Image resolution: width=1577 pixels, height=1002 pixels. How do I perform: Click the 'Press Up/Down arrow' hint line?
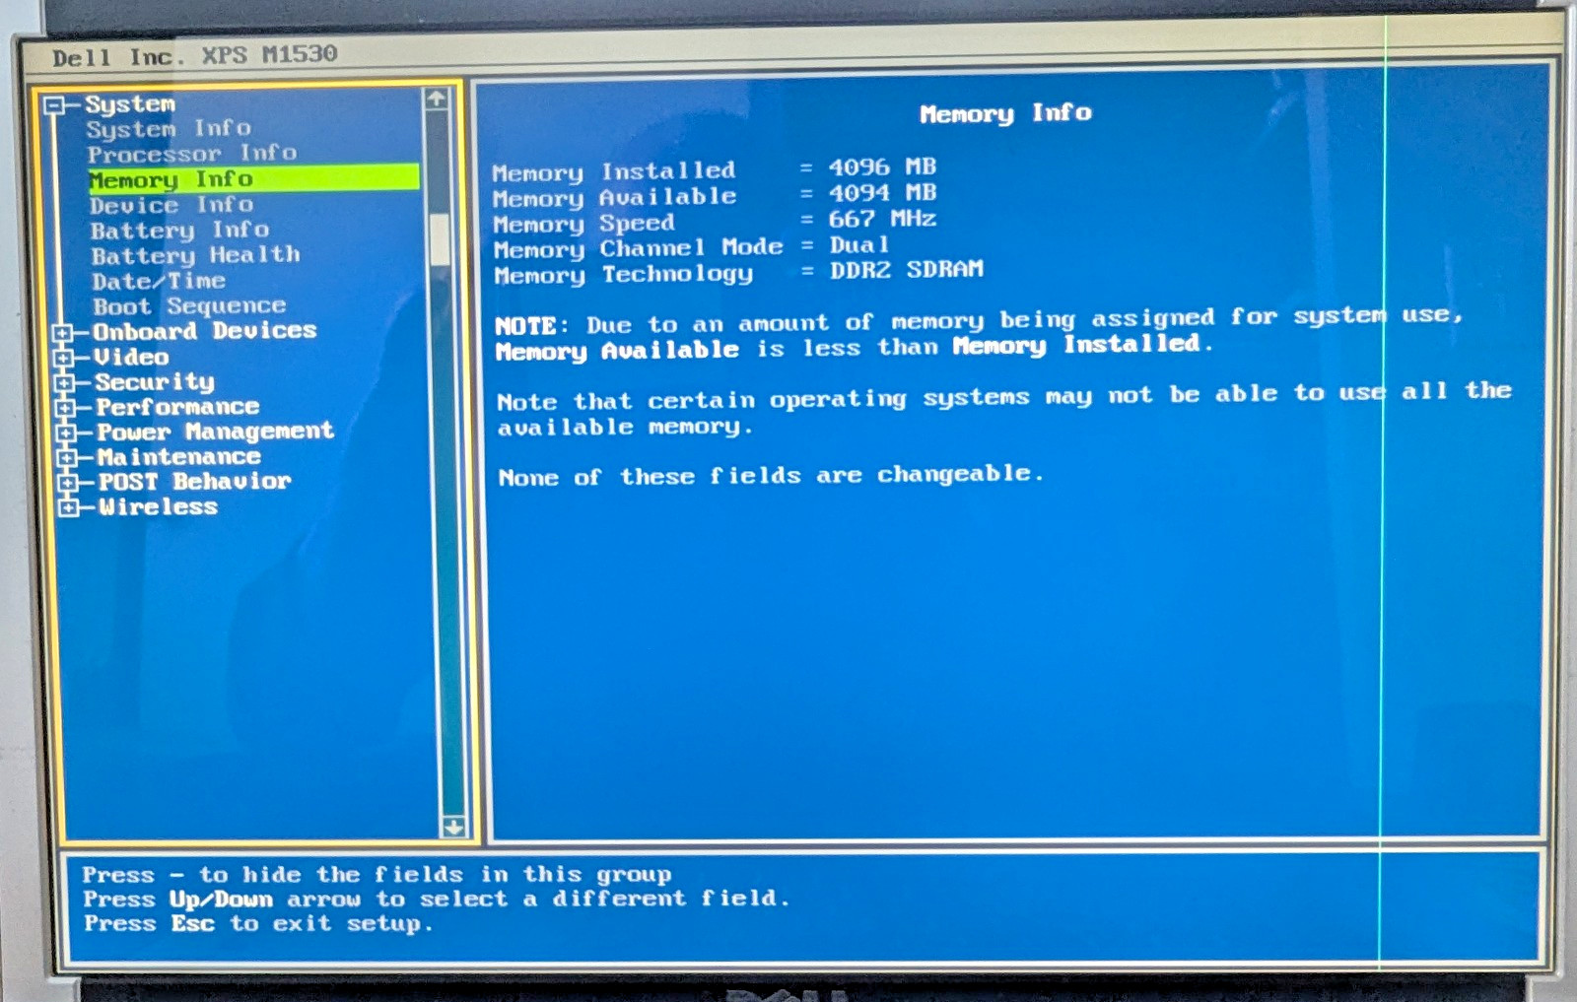(437, 899)
